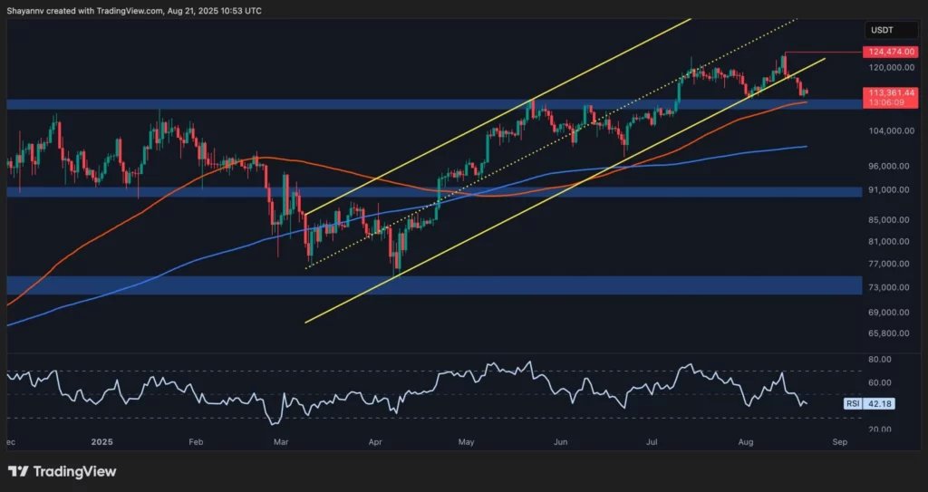Click the Mar time axis label

point(283,442)
